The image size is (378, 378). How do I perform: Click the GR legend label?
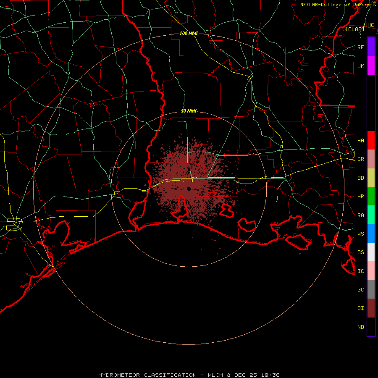(360, 159)
